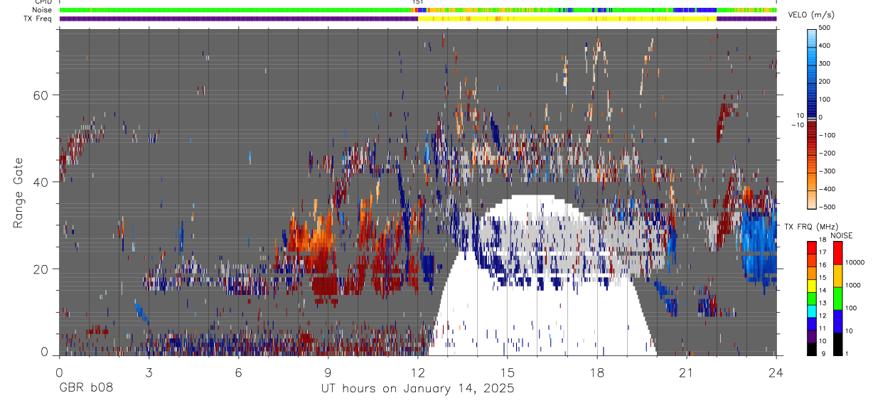Click TX FRQ scale label '11'
Screen dimensions: 873x403
[x=823, y=329]
